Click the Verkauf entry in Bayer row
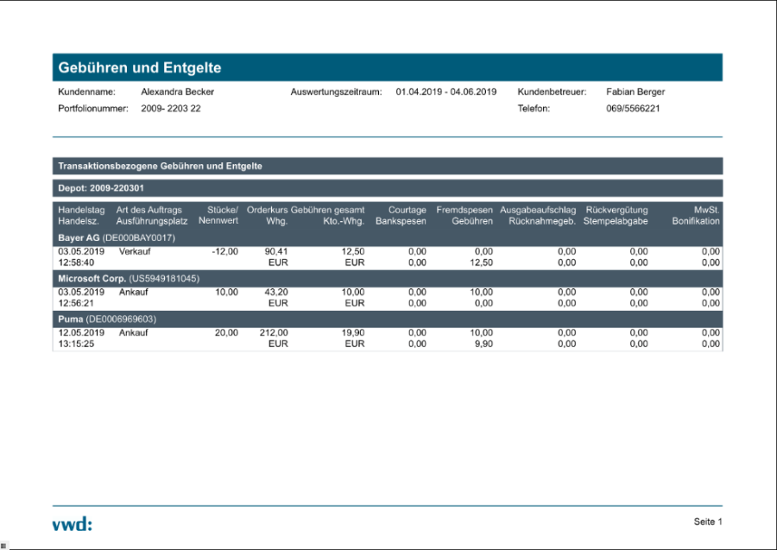This screenshot has height=550, width=777. point(135,251)
